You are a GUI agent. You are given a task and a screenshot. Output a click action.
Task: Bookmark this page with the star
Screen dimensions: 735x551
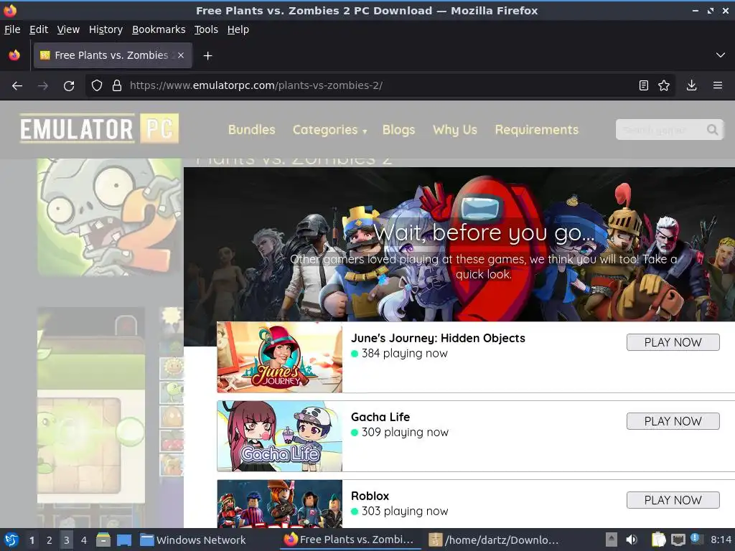[x=664, y=85]
